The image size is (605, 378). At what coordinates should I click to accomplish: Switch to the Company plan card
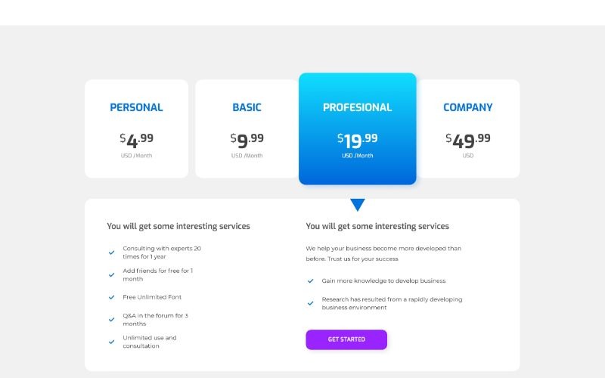pos(468,129)
